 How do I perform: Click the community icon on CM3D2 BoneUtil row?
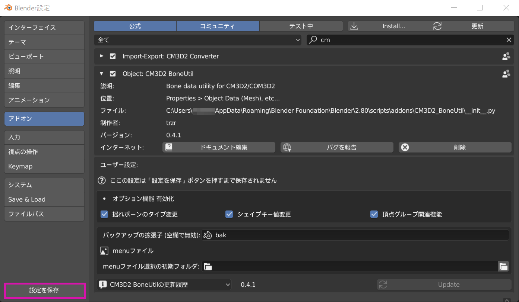coord(506,74)
